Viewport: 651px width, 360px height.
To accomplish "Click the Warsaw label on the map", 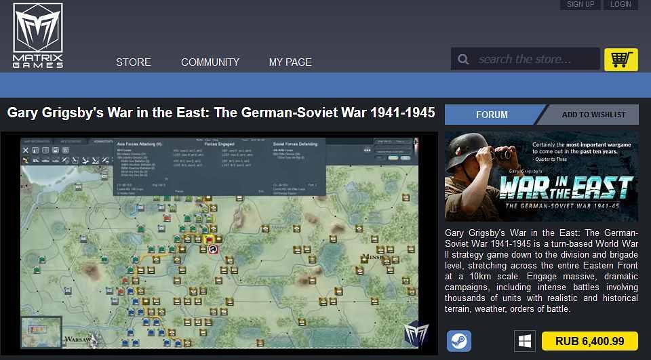I will tap(77, 340).
